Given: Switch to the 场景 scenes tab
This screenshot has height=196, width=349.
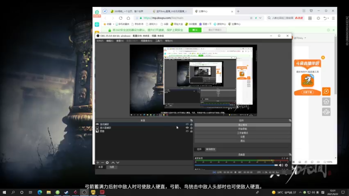Looking at the screenshot, I should (112, 167).
